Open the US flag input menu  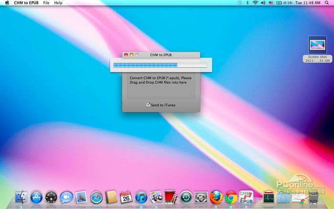(x=271, y=3)
